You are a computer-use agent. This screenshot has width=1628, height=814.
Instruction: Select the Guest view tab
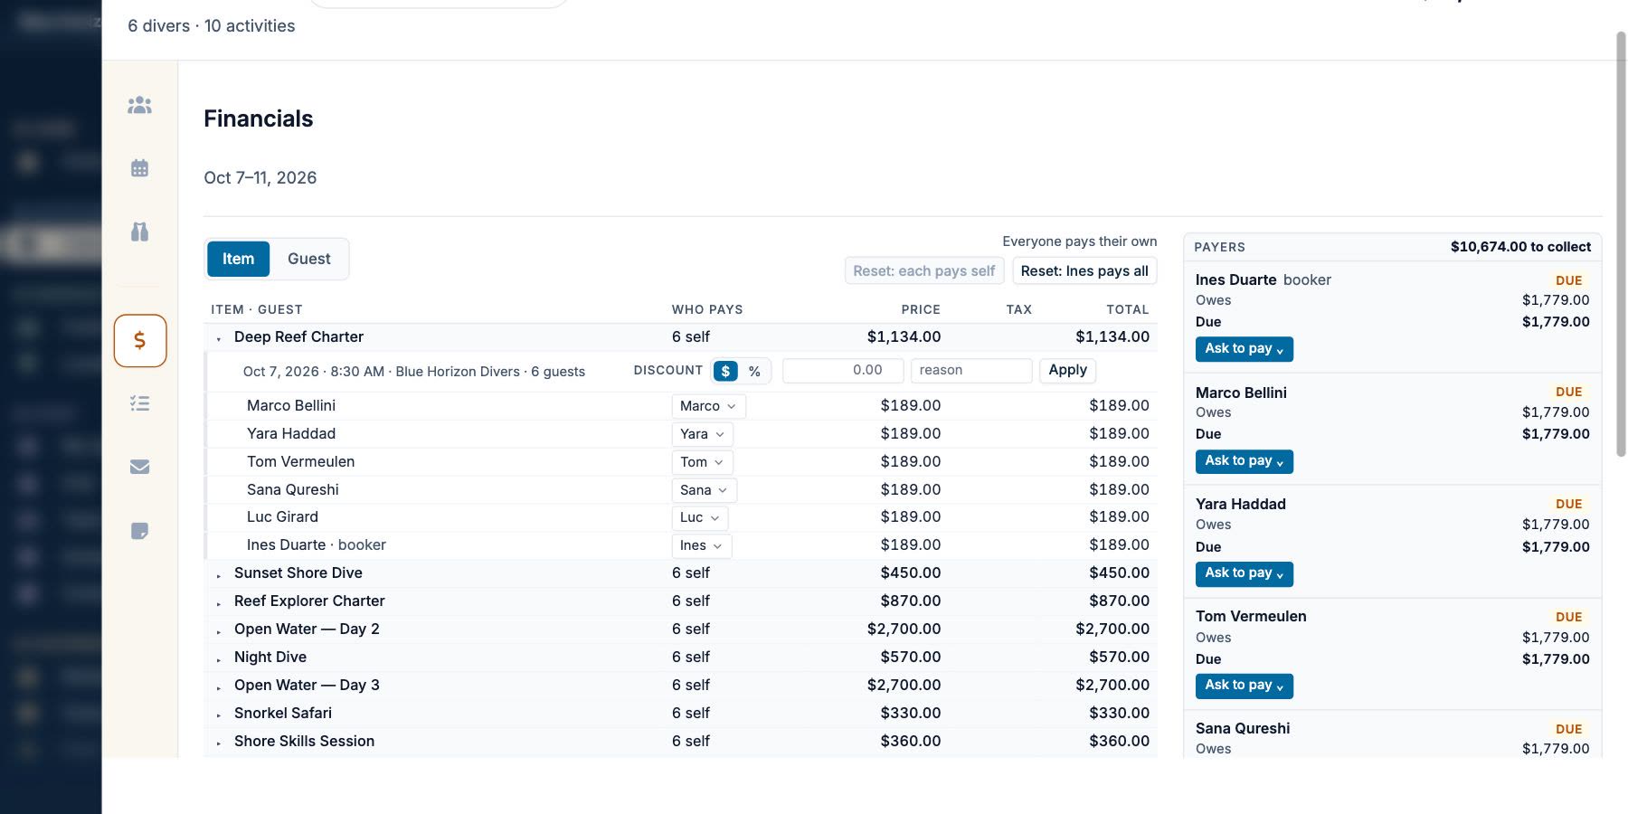[309, 259]
